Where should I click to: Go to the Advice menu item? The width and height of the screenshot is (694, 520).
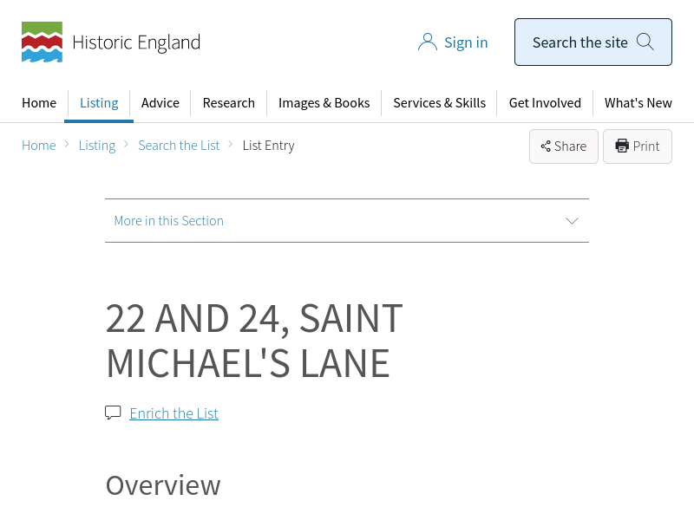[x=160, y=102]
